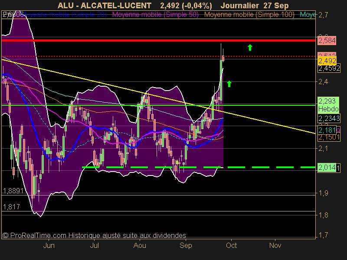Click the 2,4592 price tag
Image resolution: width=347 pixels, height=260 pixels.
[329, 68]
